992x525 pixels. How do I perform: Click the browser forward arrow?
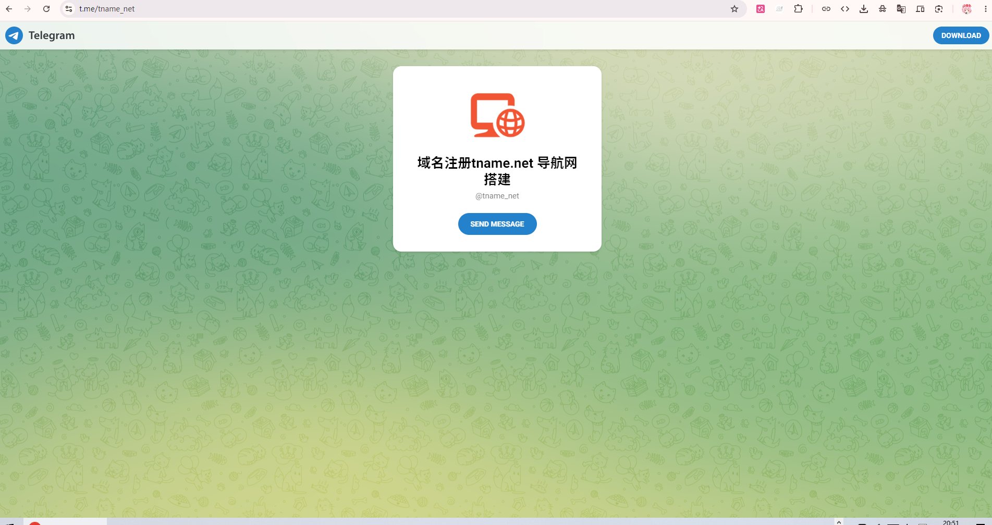(x=28, y=9)
